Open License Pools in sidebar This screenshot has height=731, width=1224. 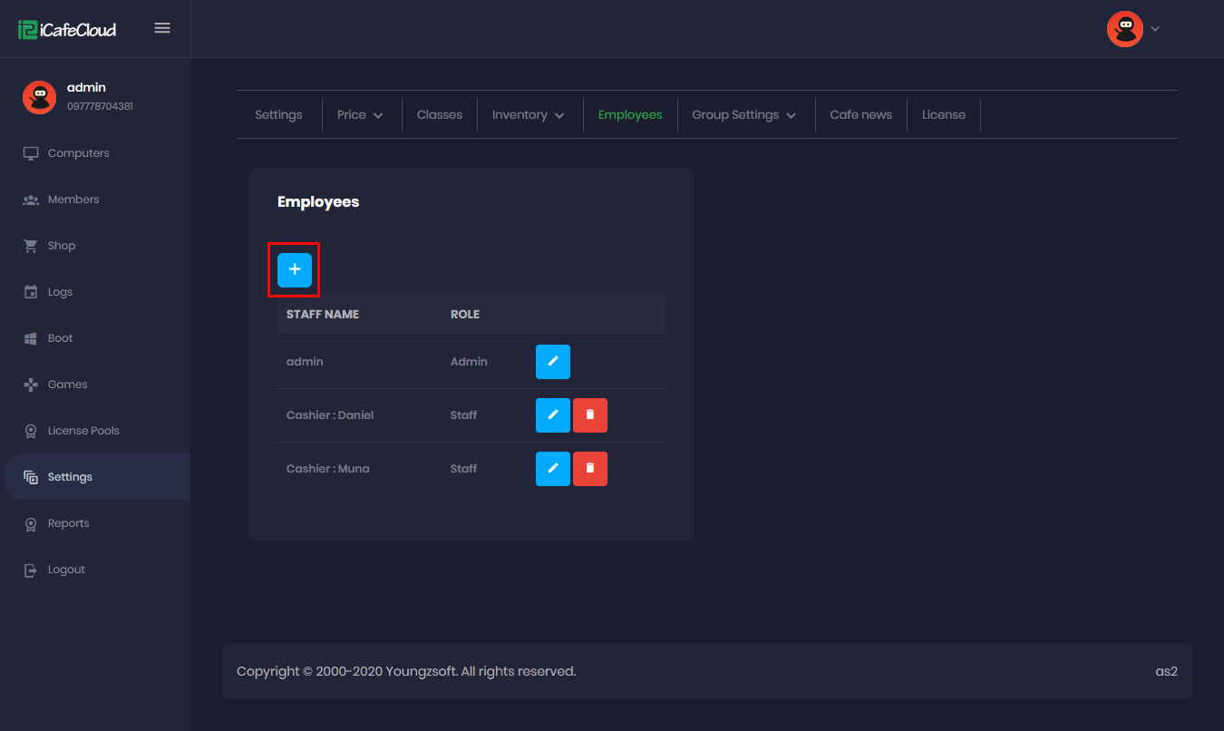pyautogui.click(x=83, y=431)
